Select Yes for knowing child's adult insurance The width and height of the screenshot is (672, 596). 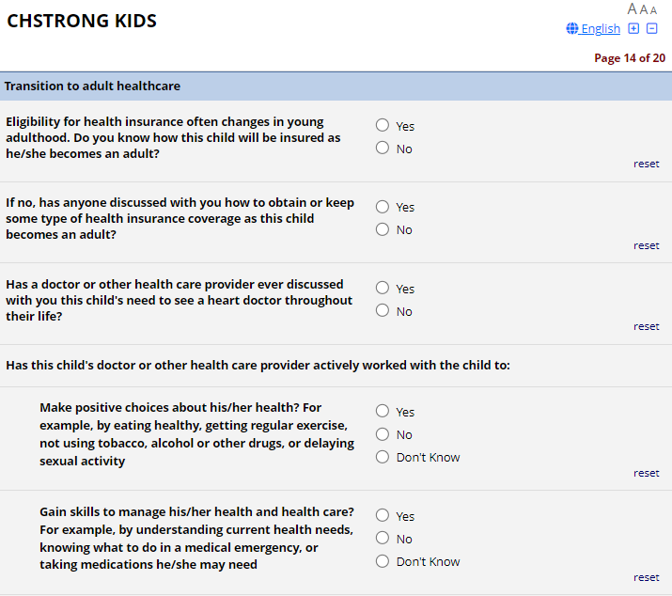pos(383,125)
